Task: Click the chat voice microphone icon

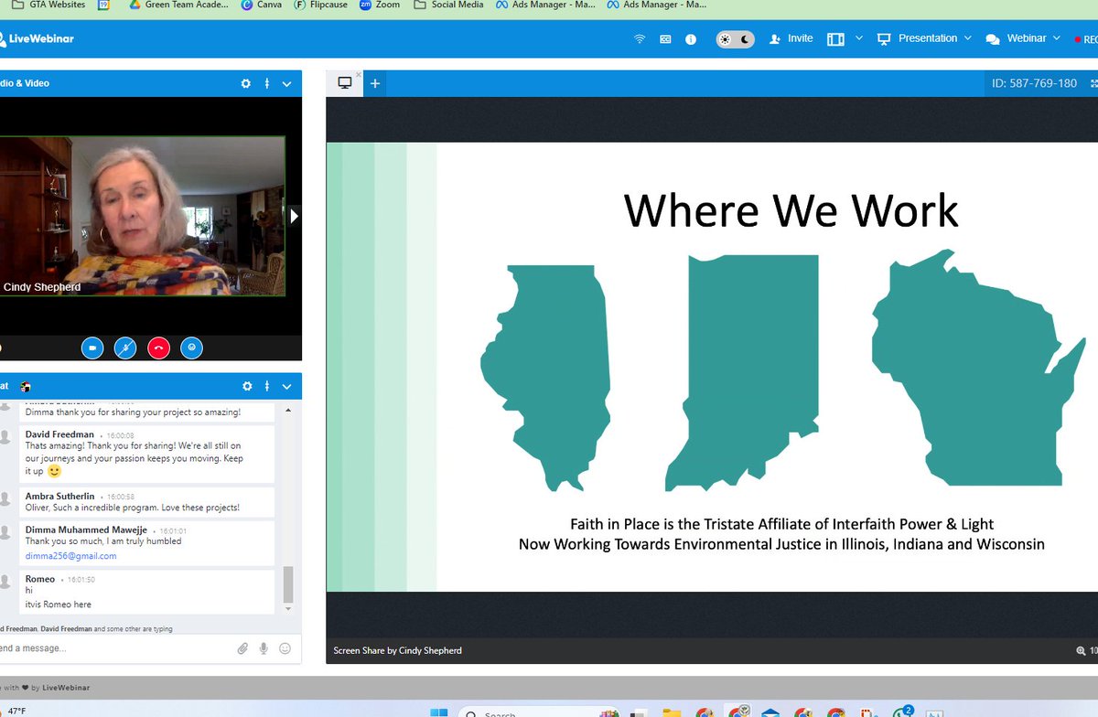Action: 264,648
